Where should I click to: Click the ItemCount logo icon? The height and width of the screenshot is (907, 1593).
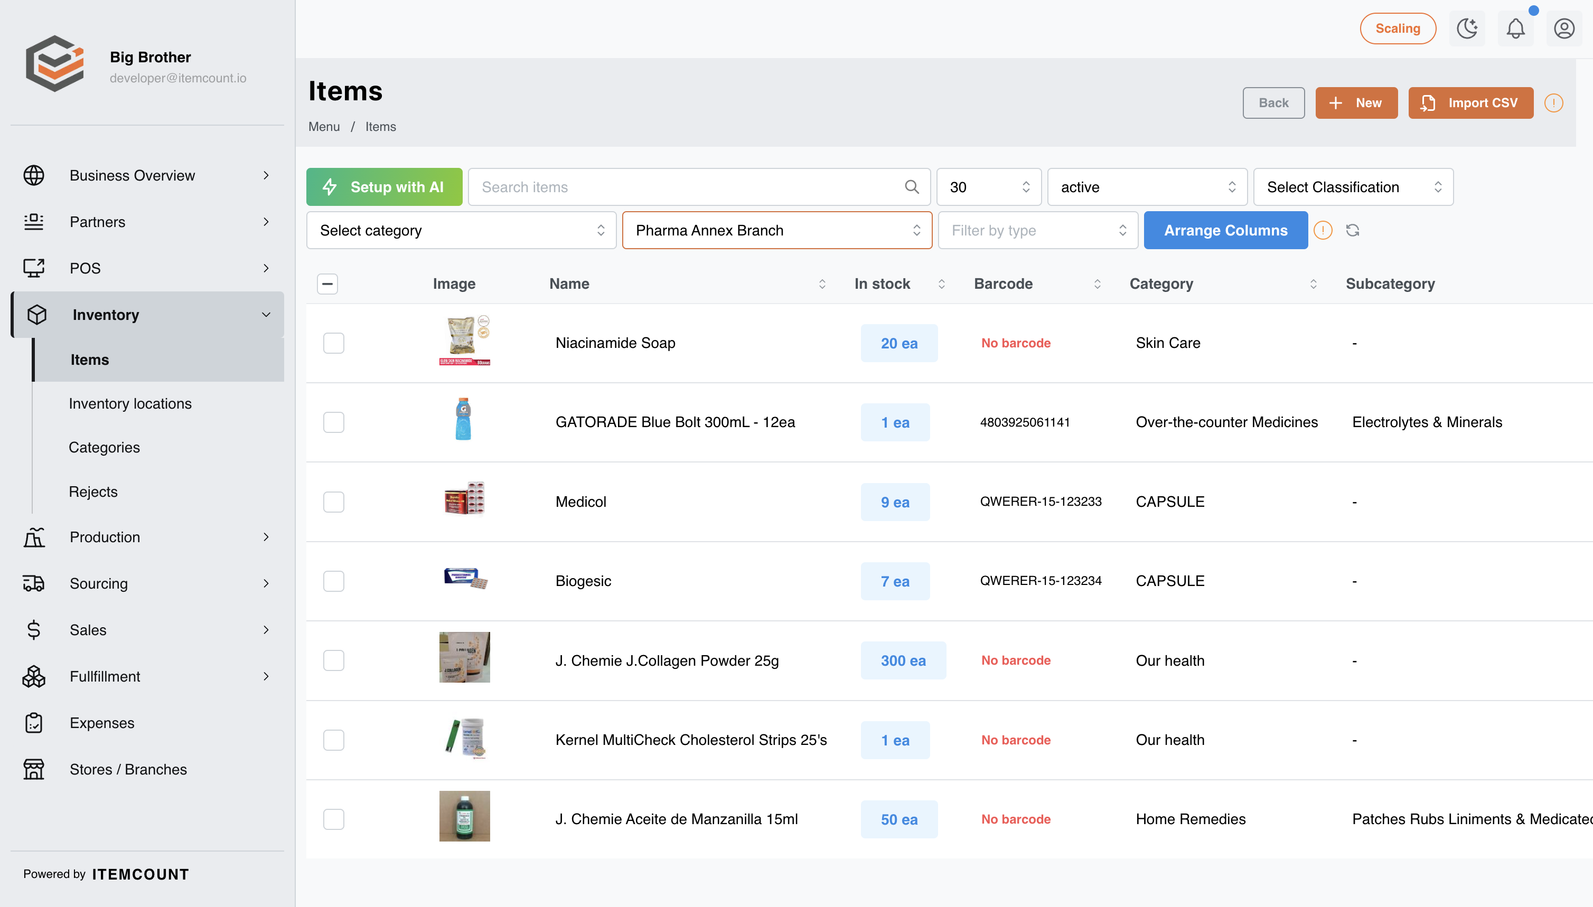pyautogui.click(x=55, y=63)
